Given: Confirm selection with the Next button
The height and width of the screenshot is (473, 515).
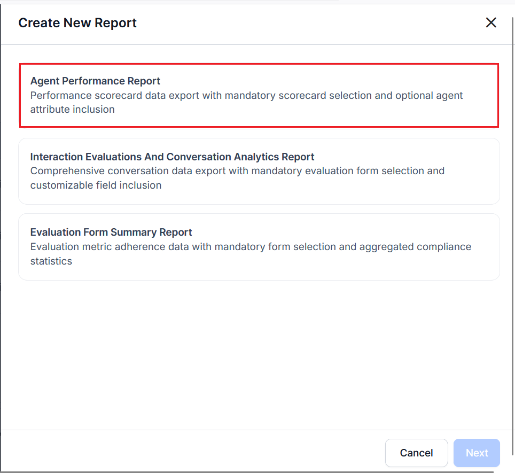Looking at the screenshot, I should point(476,453).
